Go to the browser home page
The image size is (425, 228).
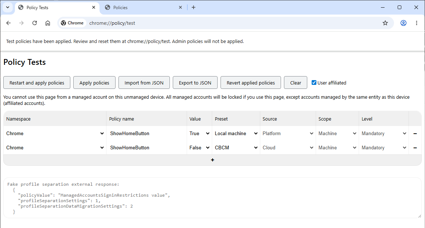pyautogui.click(x=48, y=23)
